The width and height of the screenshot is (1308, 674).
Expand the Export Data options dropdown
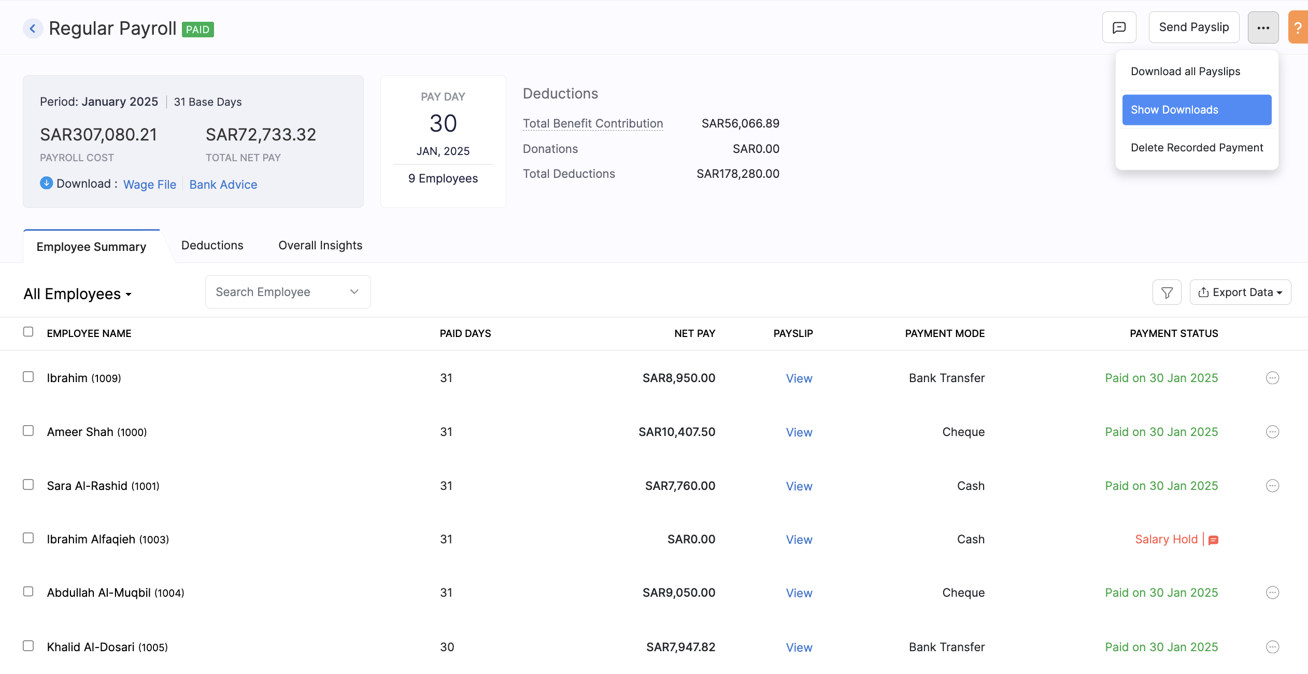tap(1240, 291)
